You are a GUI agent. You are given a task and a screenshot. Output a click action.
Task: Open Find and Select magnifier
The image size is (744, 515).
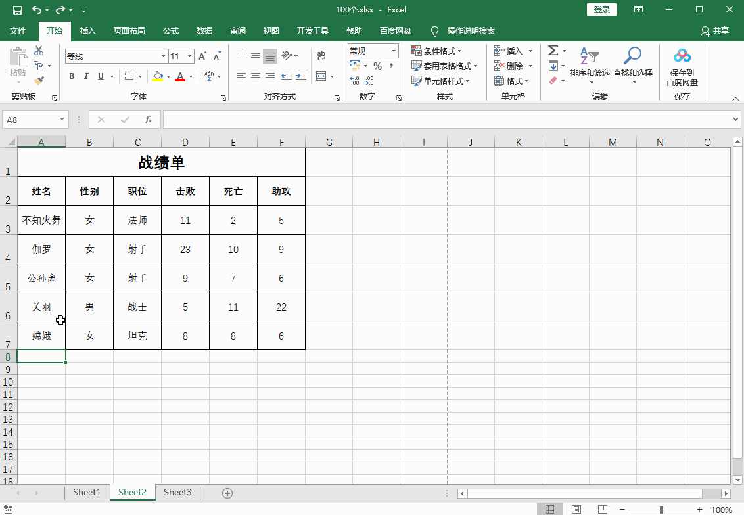tap(633, 65)
